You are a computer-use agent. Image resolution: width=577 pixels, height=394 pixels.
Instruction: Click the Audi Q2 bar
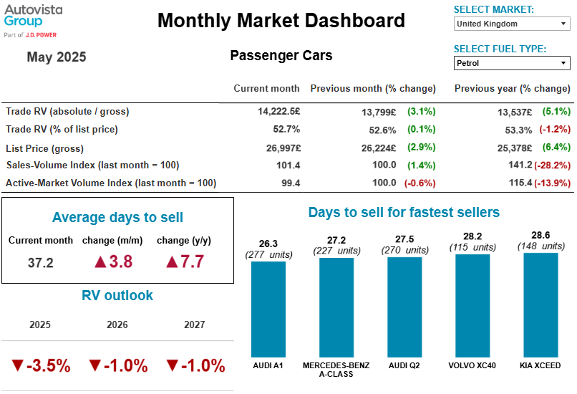(404, 307)
